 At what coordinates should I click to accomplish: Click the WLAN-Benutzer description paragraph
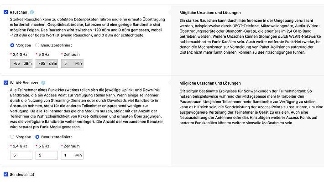(x=82, y=109)
